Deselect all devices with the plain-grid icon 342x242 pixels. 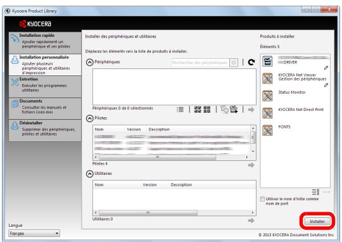point(206,110)
